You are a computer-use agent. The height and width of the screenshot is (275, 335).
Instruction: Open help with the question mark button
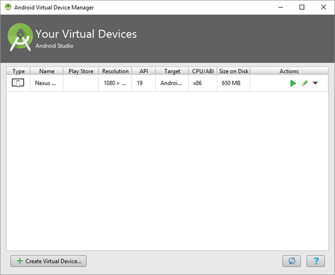point(316,261)
